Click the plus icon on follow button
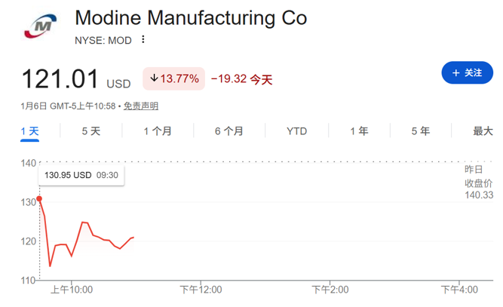 point(455,72)
